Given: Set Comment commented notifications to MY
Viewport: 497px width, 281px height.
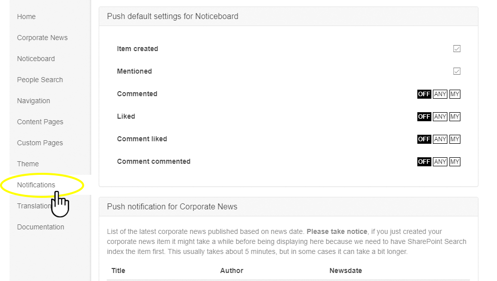Looking at the screenshot, I should tap(454, 162).
